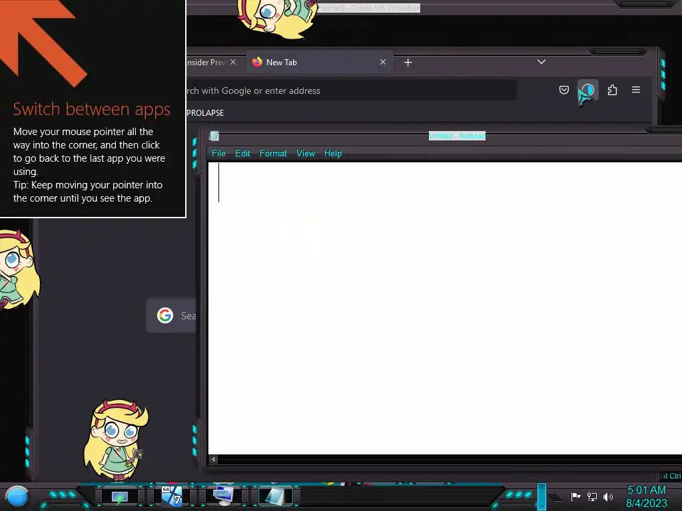Open Notepad's Format menu
Screen dimensions: 682x511
click(x=272, y=154)
